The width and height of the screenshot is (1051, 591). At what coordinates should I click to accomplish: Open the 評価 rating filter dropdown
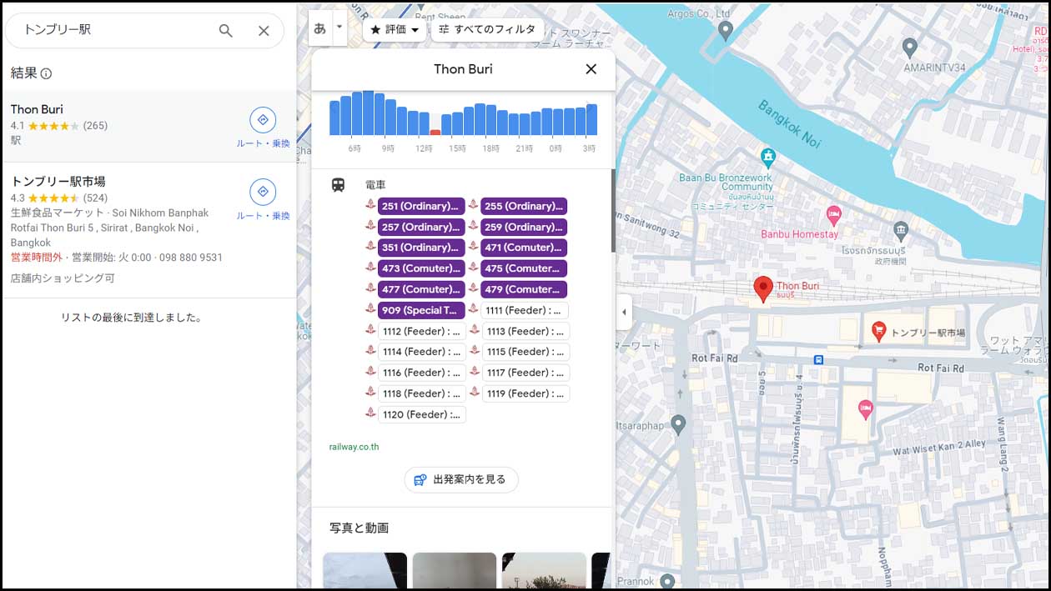[395, 29]
